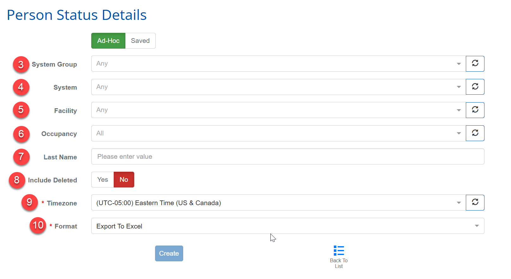The height and width of the screenshot is (279, 511).
Task: Open the Format dropdown showing Export To Excel
Action: (287, 226)
